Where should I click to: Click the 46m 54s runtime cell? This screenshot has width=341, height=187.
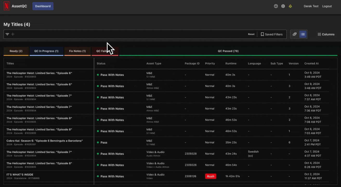(231, 165)
